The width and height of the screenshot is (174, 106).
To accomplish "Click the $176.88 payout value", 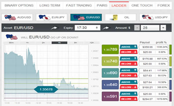I will pyautogui.click(x=148, y=59).
